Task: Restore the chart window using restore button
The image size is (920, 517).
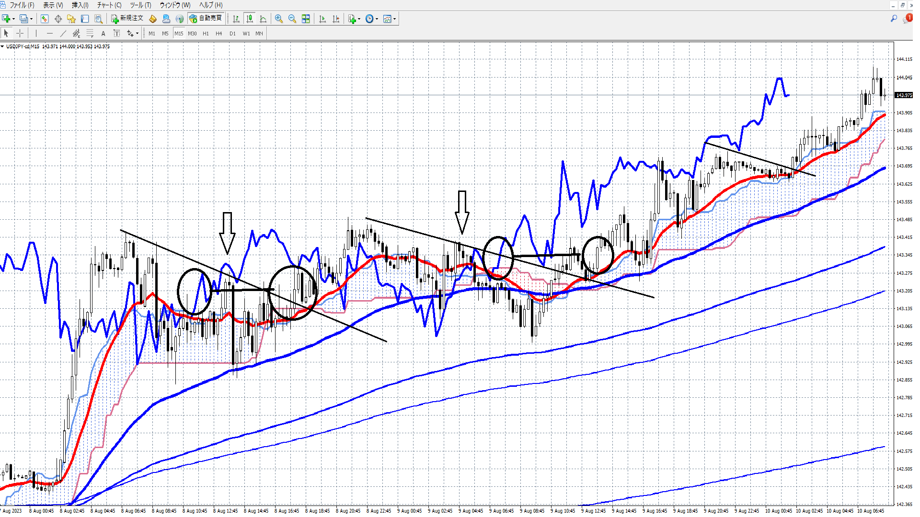Action: (x=903, y=5)
